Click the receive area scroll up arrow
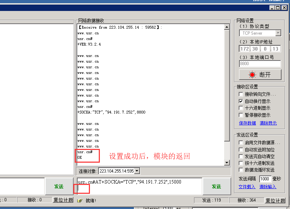The width and height of the screenshot is (290, 209). coord(227,27)
